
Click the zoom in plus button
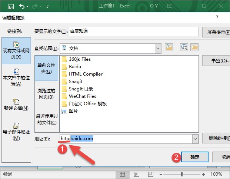(203, 175)
